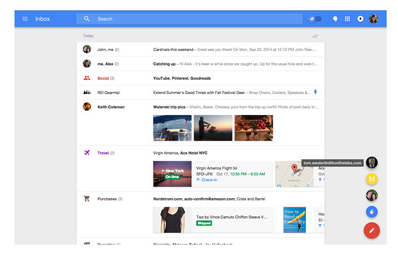Open the Cardinals this weekend email
398x265 pixels.
[200, 50]
